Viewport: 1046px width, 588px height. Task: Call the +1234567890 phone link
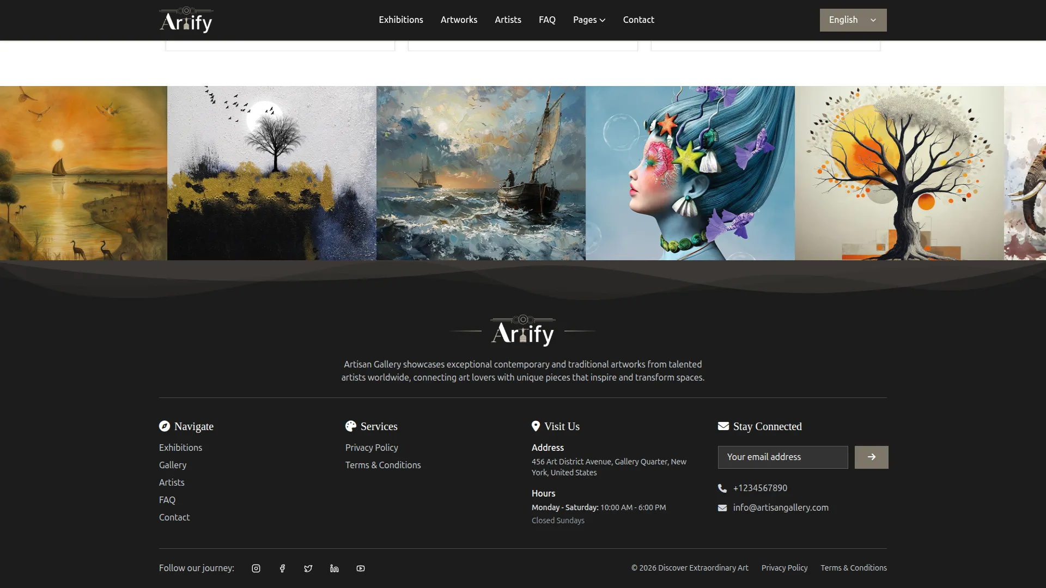click(x=760, y=488)
